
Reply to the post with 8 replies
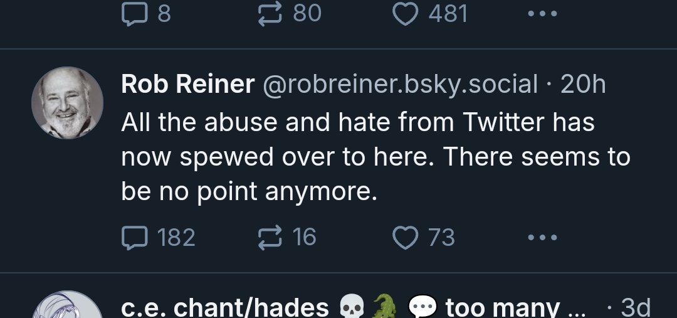click(131, 12)
